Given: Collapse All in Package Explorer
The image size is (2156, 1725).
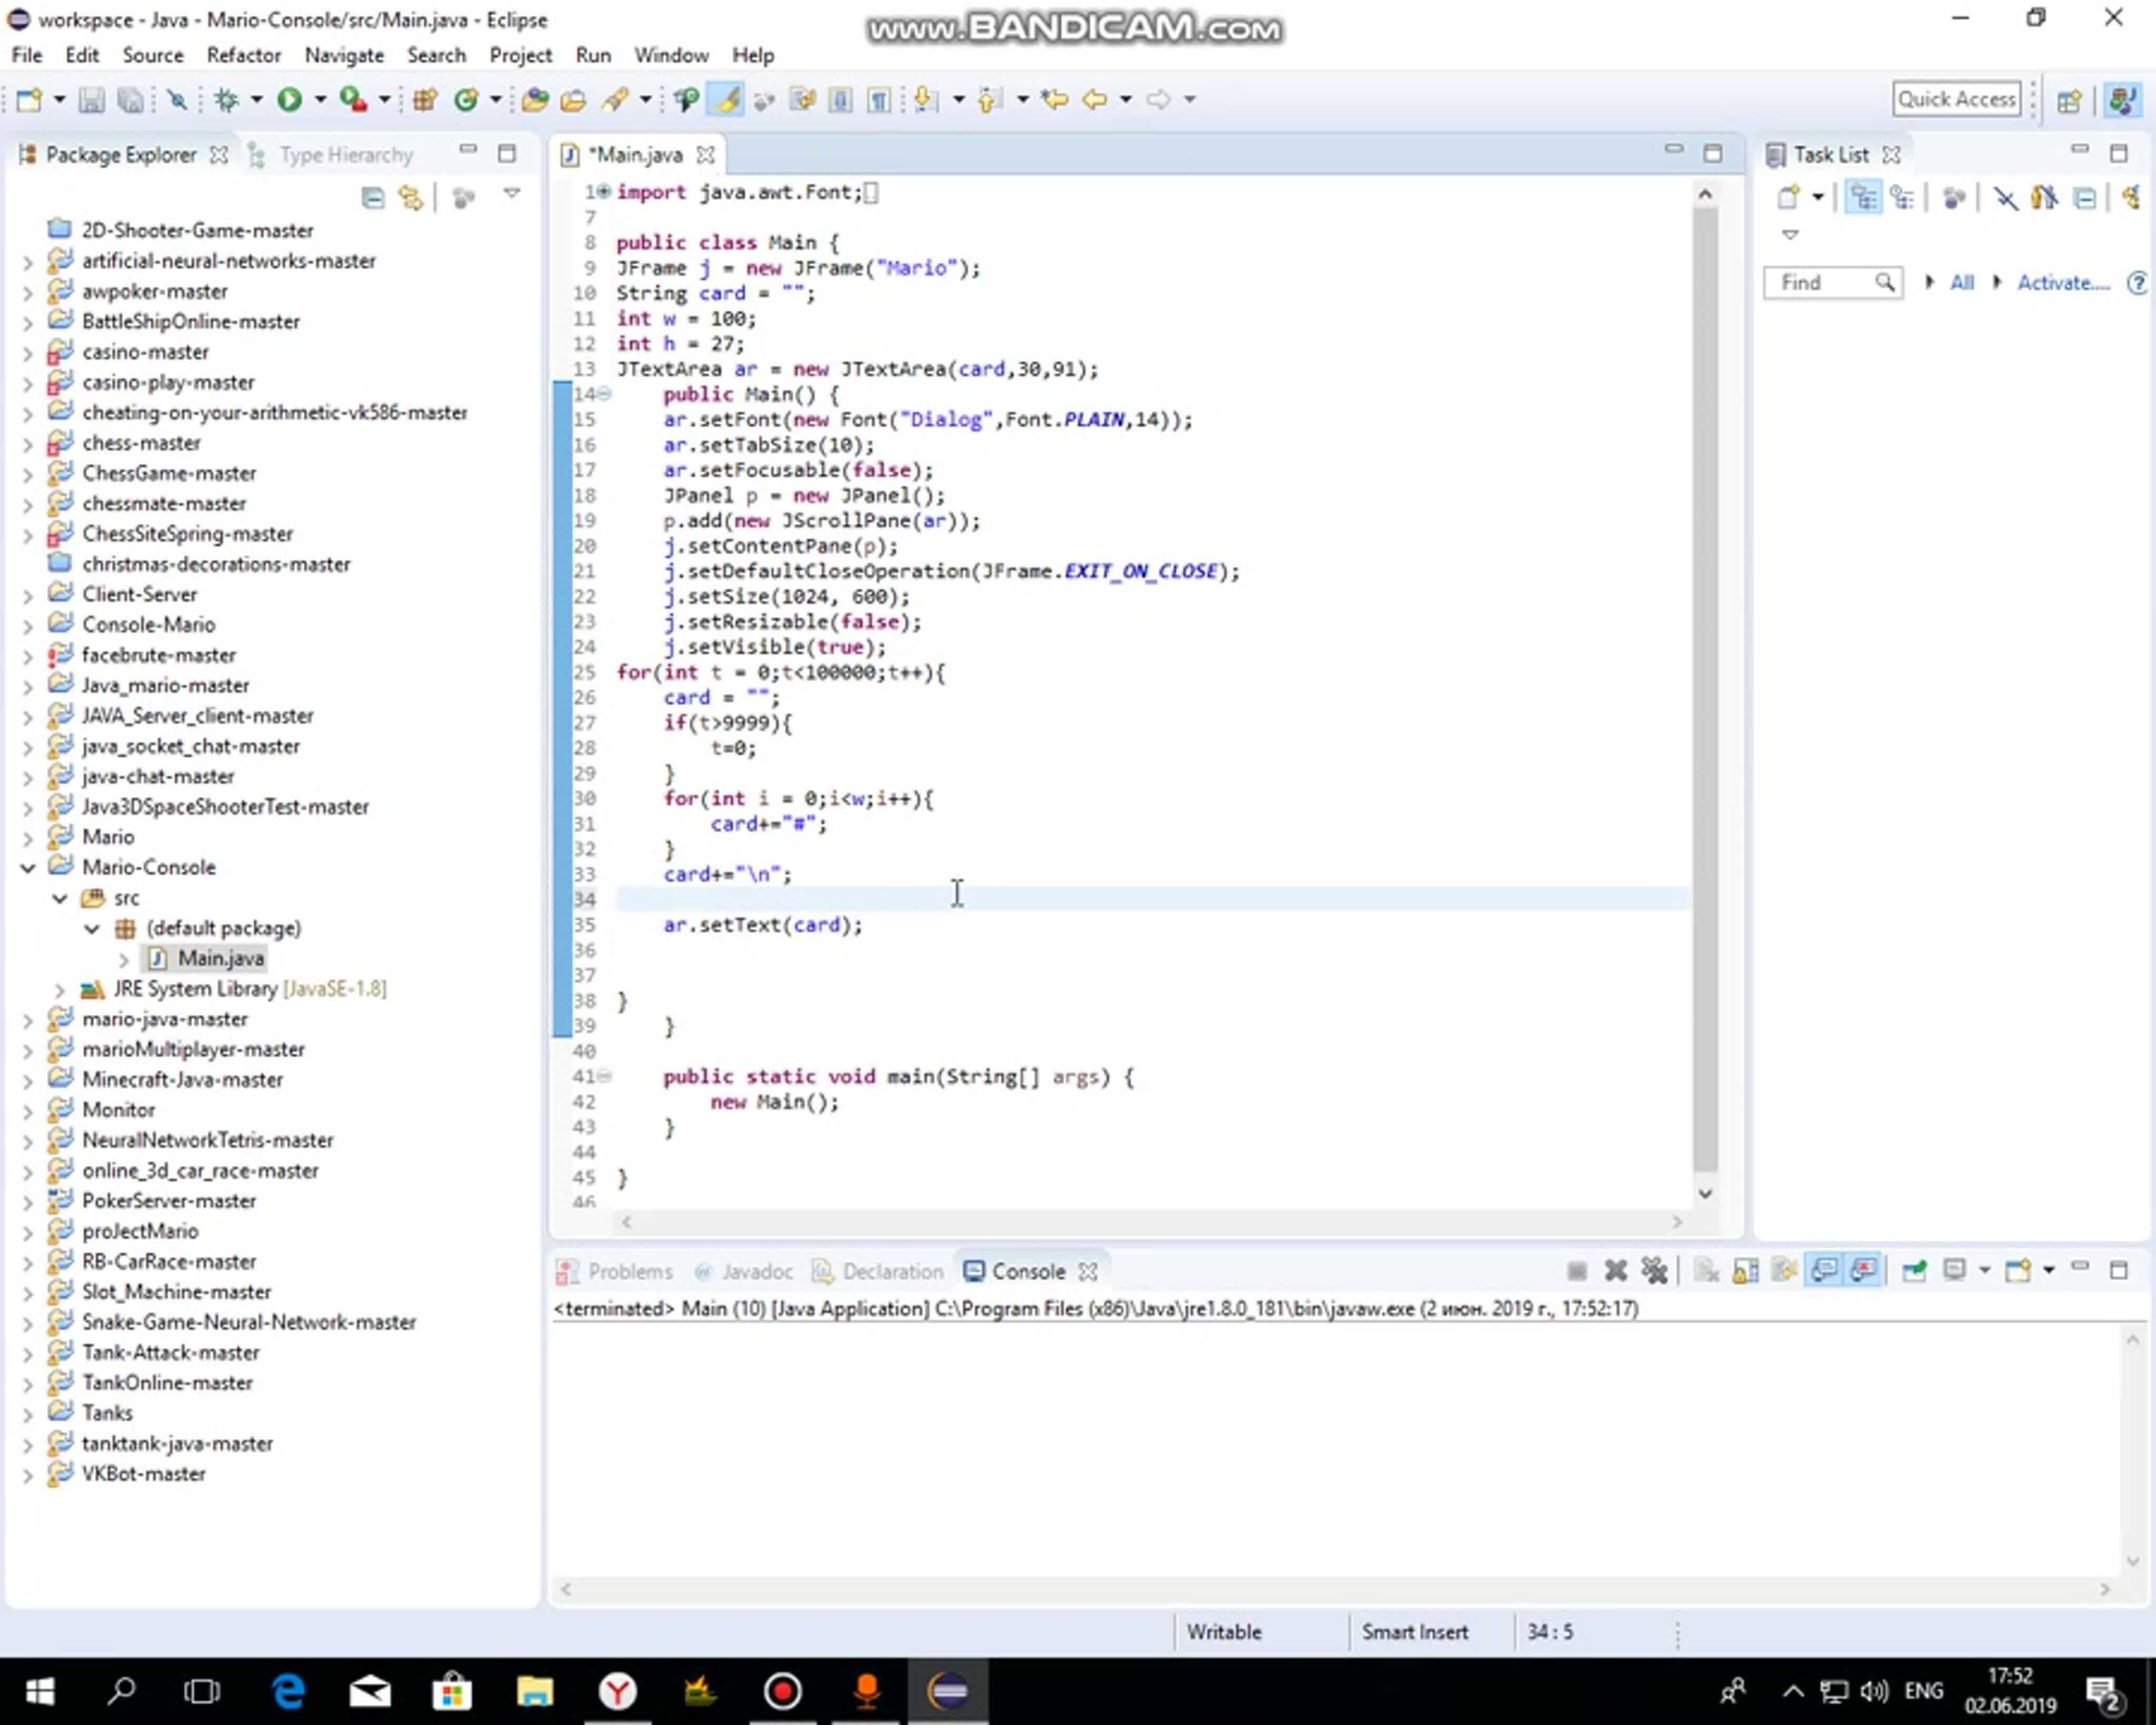Looking at the screenshot, I should 373,197.
